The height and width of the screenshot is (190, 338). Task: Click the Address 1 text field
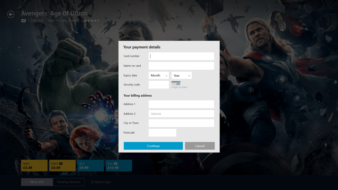click(x=181, y=104)
